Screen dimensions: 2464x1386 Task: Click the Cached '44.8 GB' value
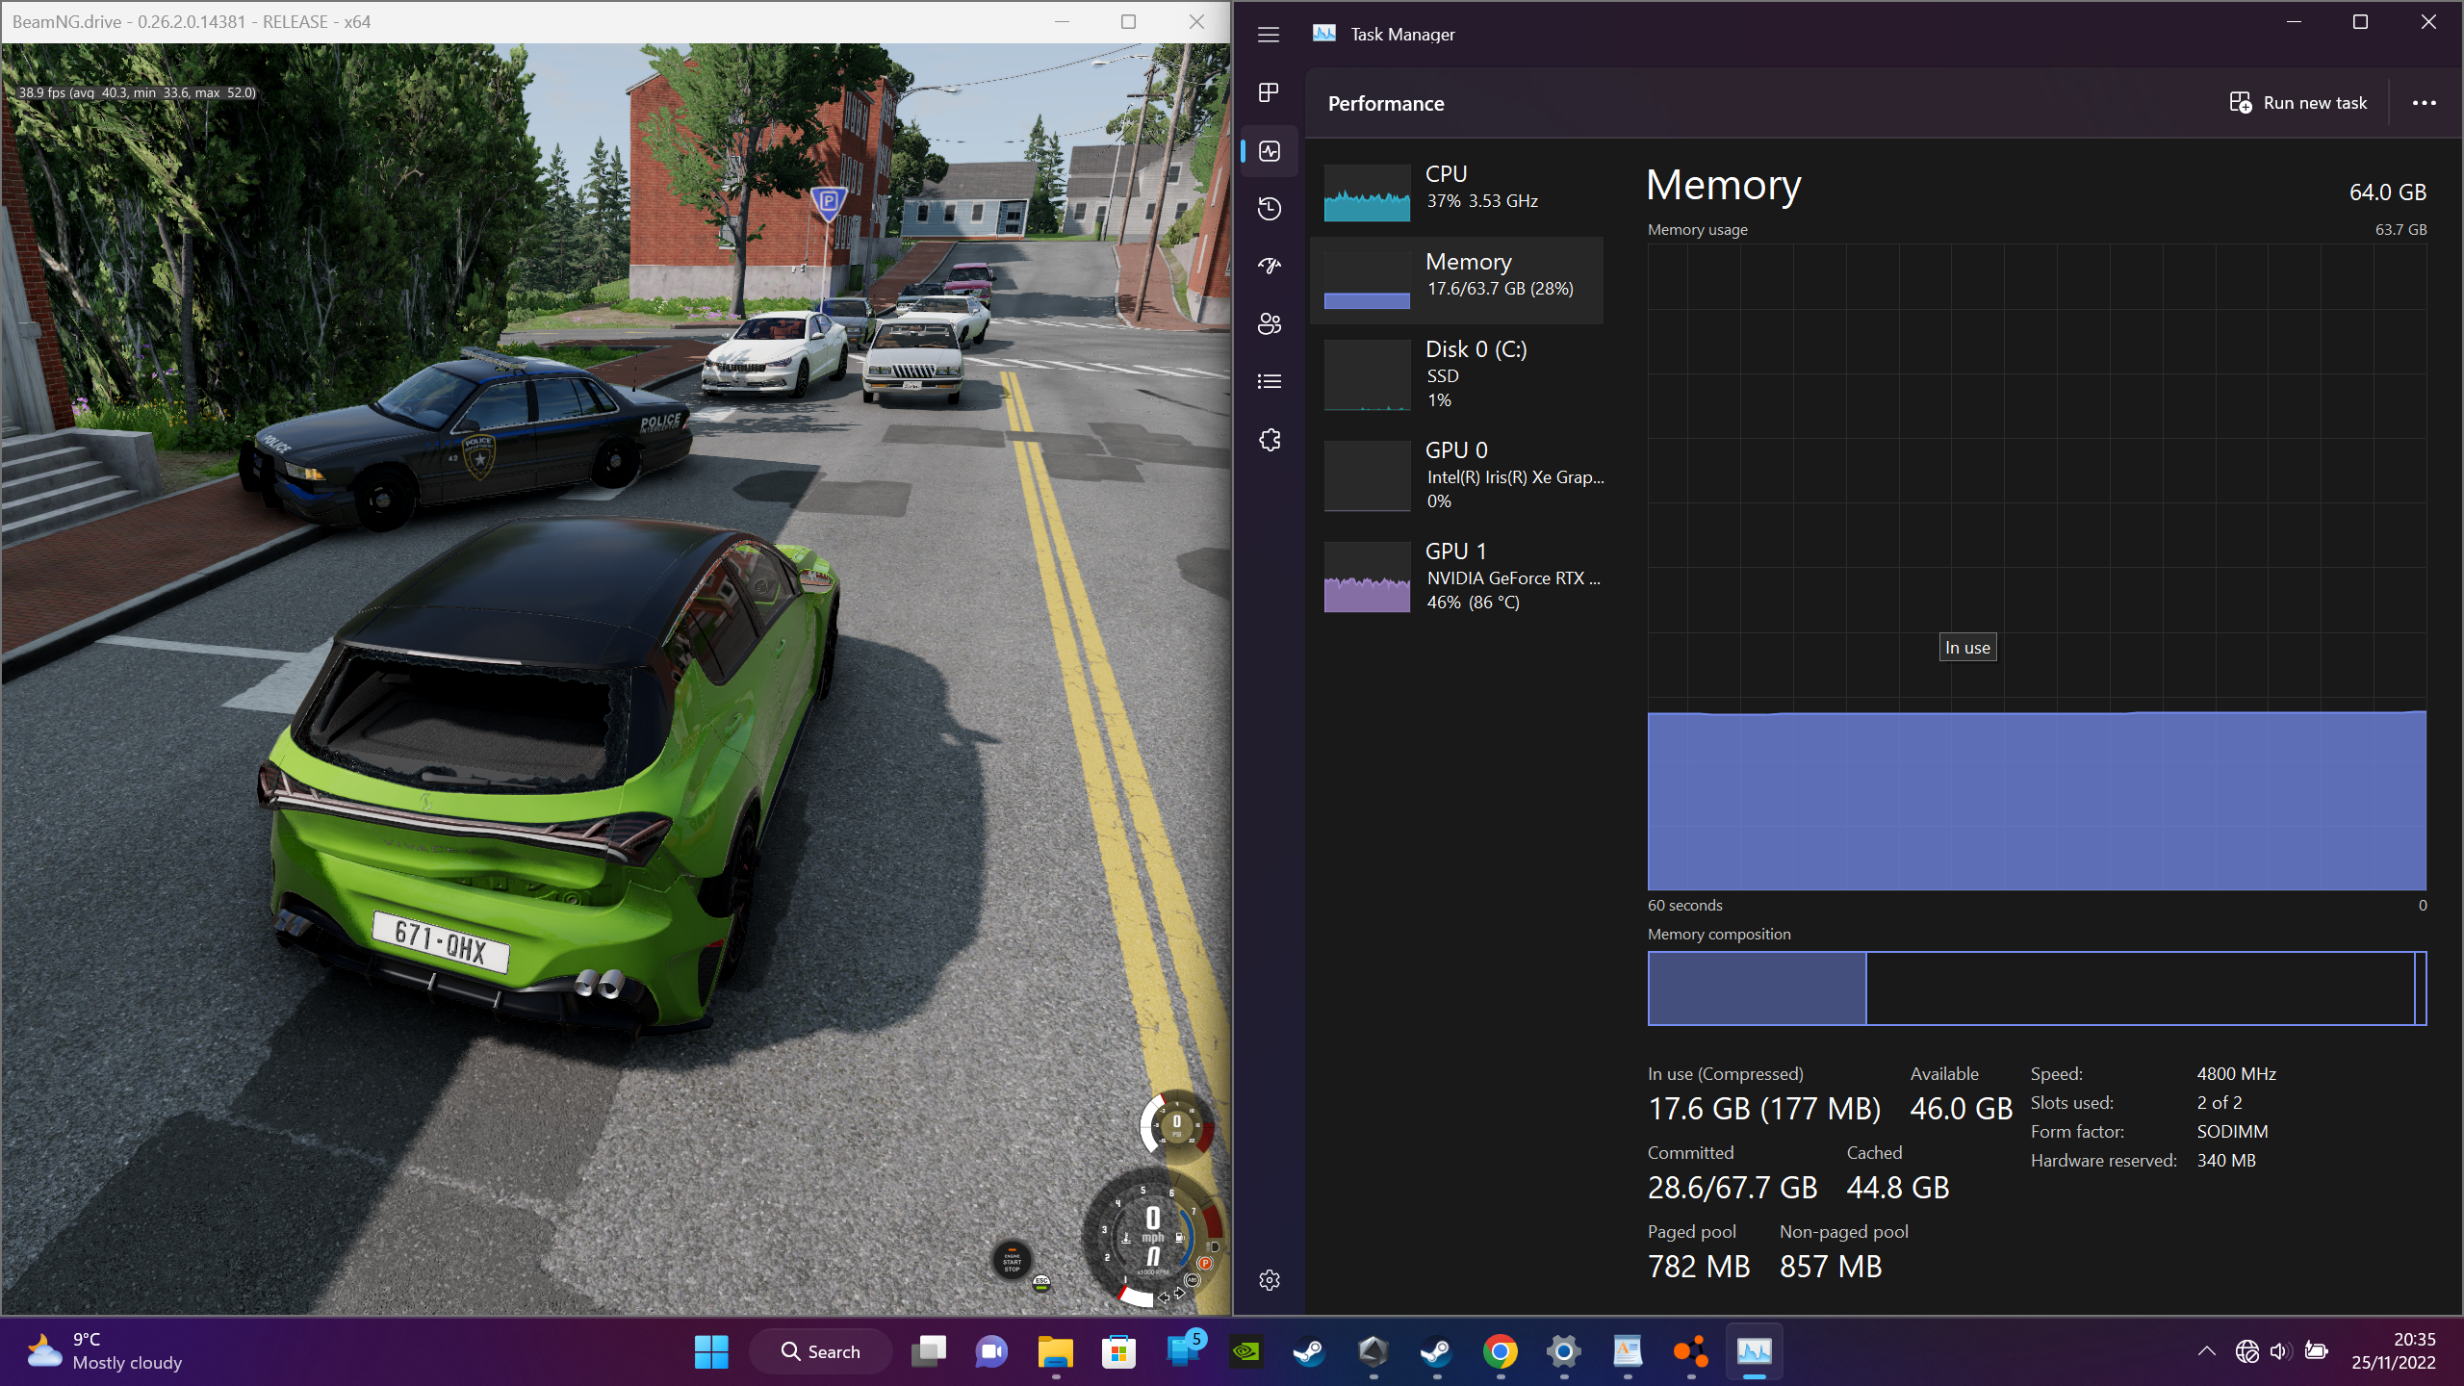1897,1188
